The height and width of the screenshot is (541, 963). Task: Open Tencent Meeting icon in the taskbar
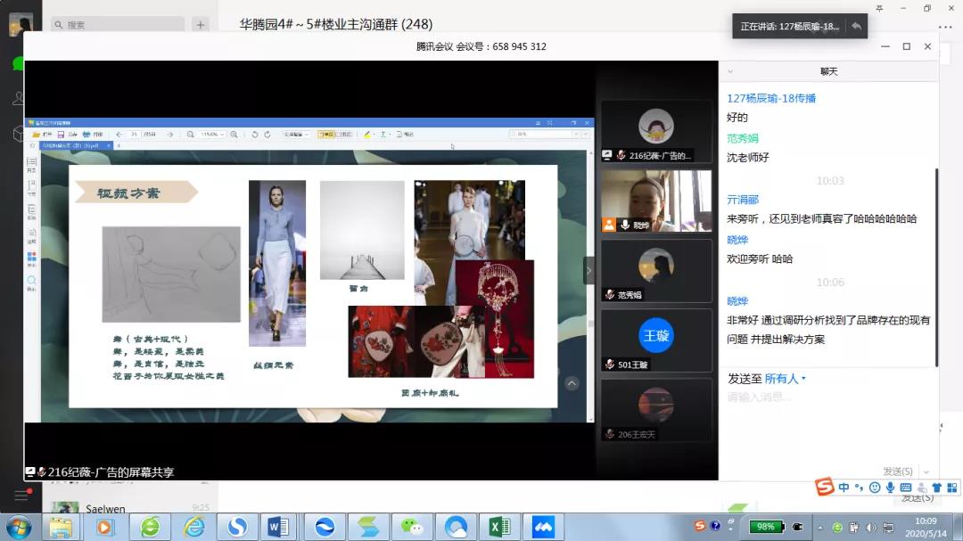543,527
